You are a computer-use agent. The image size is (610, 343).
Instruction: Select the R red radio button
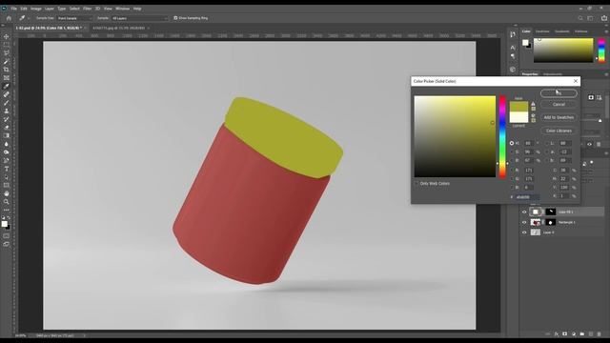click(x=512, y=170)
